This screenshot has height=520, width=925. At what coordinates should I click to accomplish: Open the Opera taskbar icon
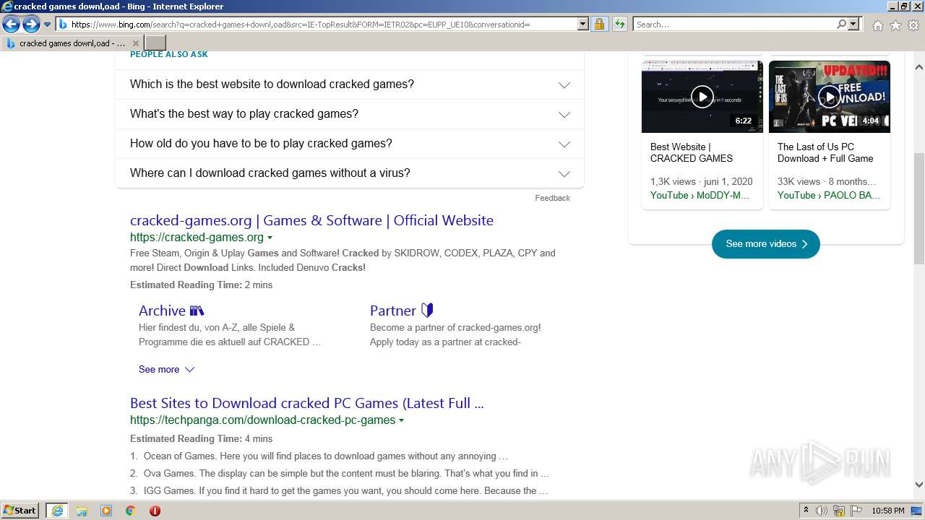pyautogui.click(x=155, y=511)
